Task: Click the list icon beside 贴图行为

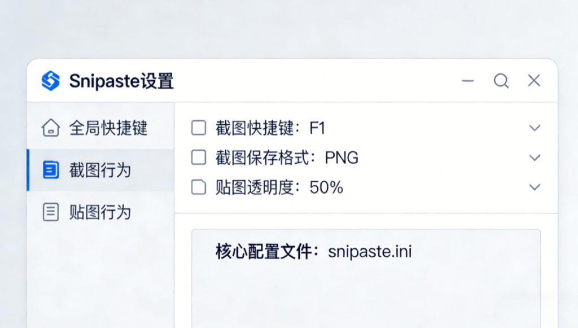Action: click(51, 212)
